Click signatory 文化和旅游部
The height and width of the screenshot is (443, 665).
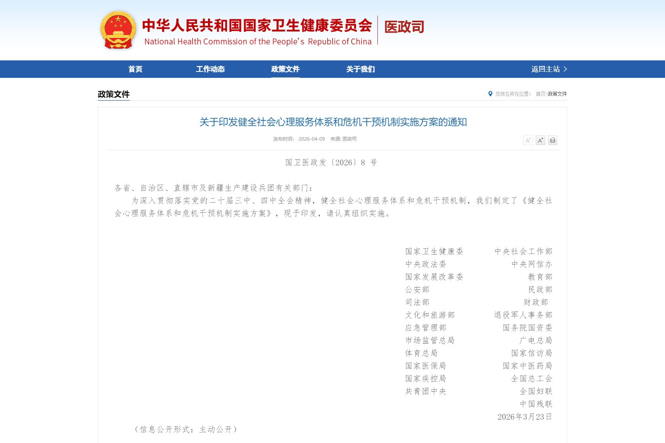point(430,315)
